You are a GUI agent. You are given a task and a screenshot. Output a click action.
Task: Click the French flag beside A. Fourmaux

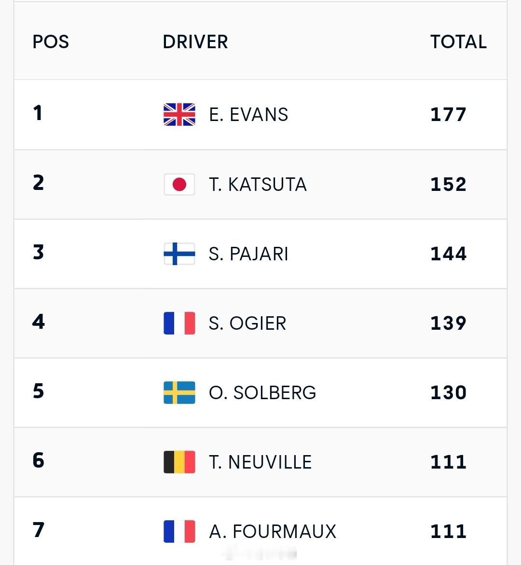point(179,531)
